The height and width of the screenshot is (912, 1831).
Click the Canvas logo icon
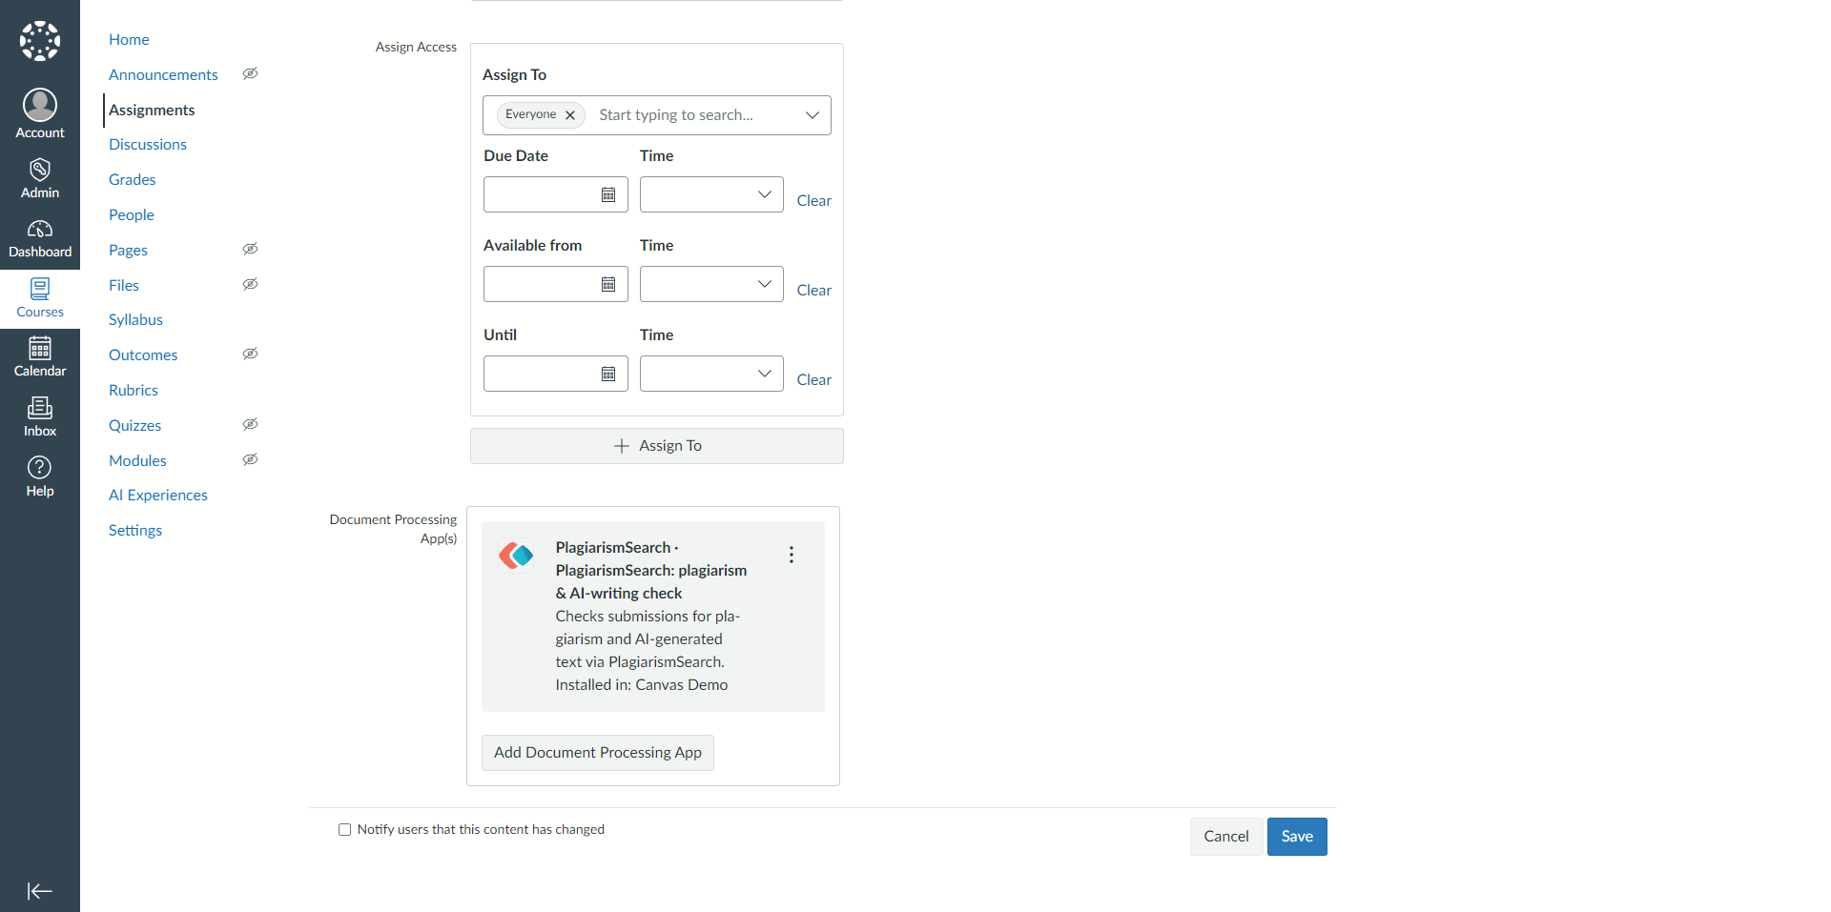(40, 41)
